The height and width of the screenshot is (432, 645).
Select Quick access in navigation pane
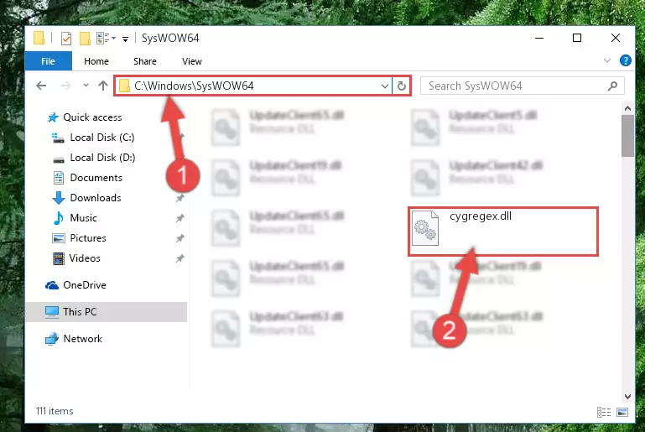pyautogui.click(x=92, y=117)
